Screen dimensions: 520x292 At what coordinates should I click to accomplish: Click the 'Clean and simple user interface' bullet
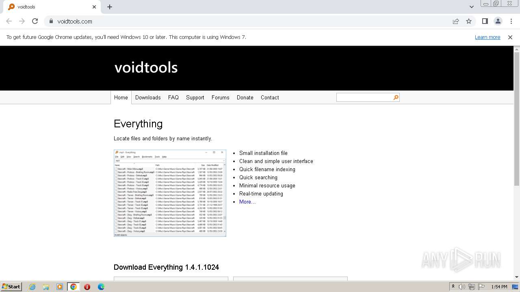[276, 161]
